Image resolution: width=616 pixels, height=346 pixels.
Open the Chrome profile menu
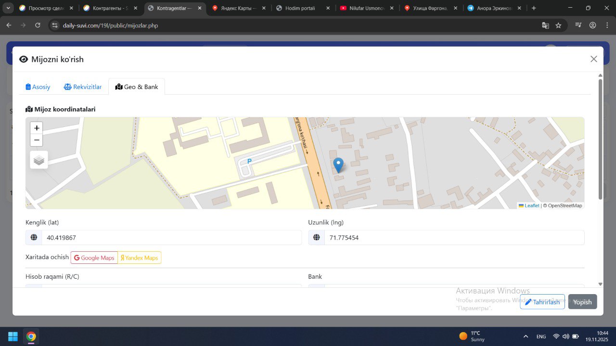coord(592,25)
